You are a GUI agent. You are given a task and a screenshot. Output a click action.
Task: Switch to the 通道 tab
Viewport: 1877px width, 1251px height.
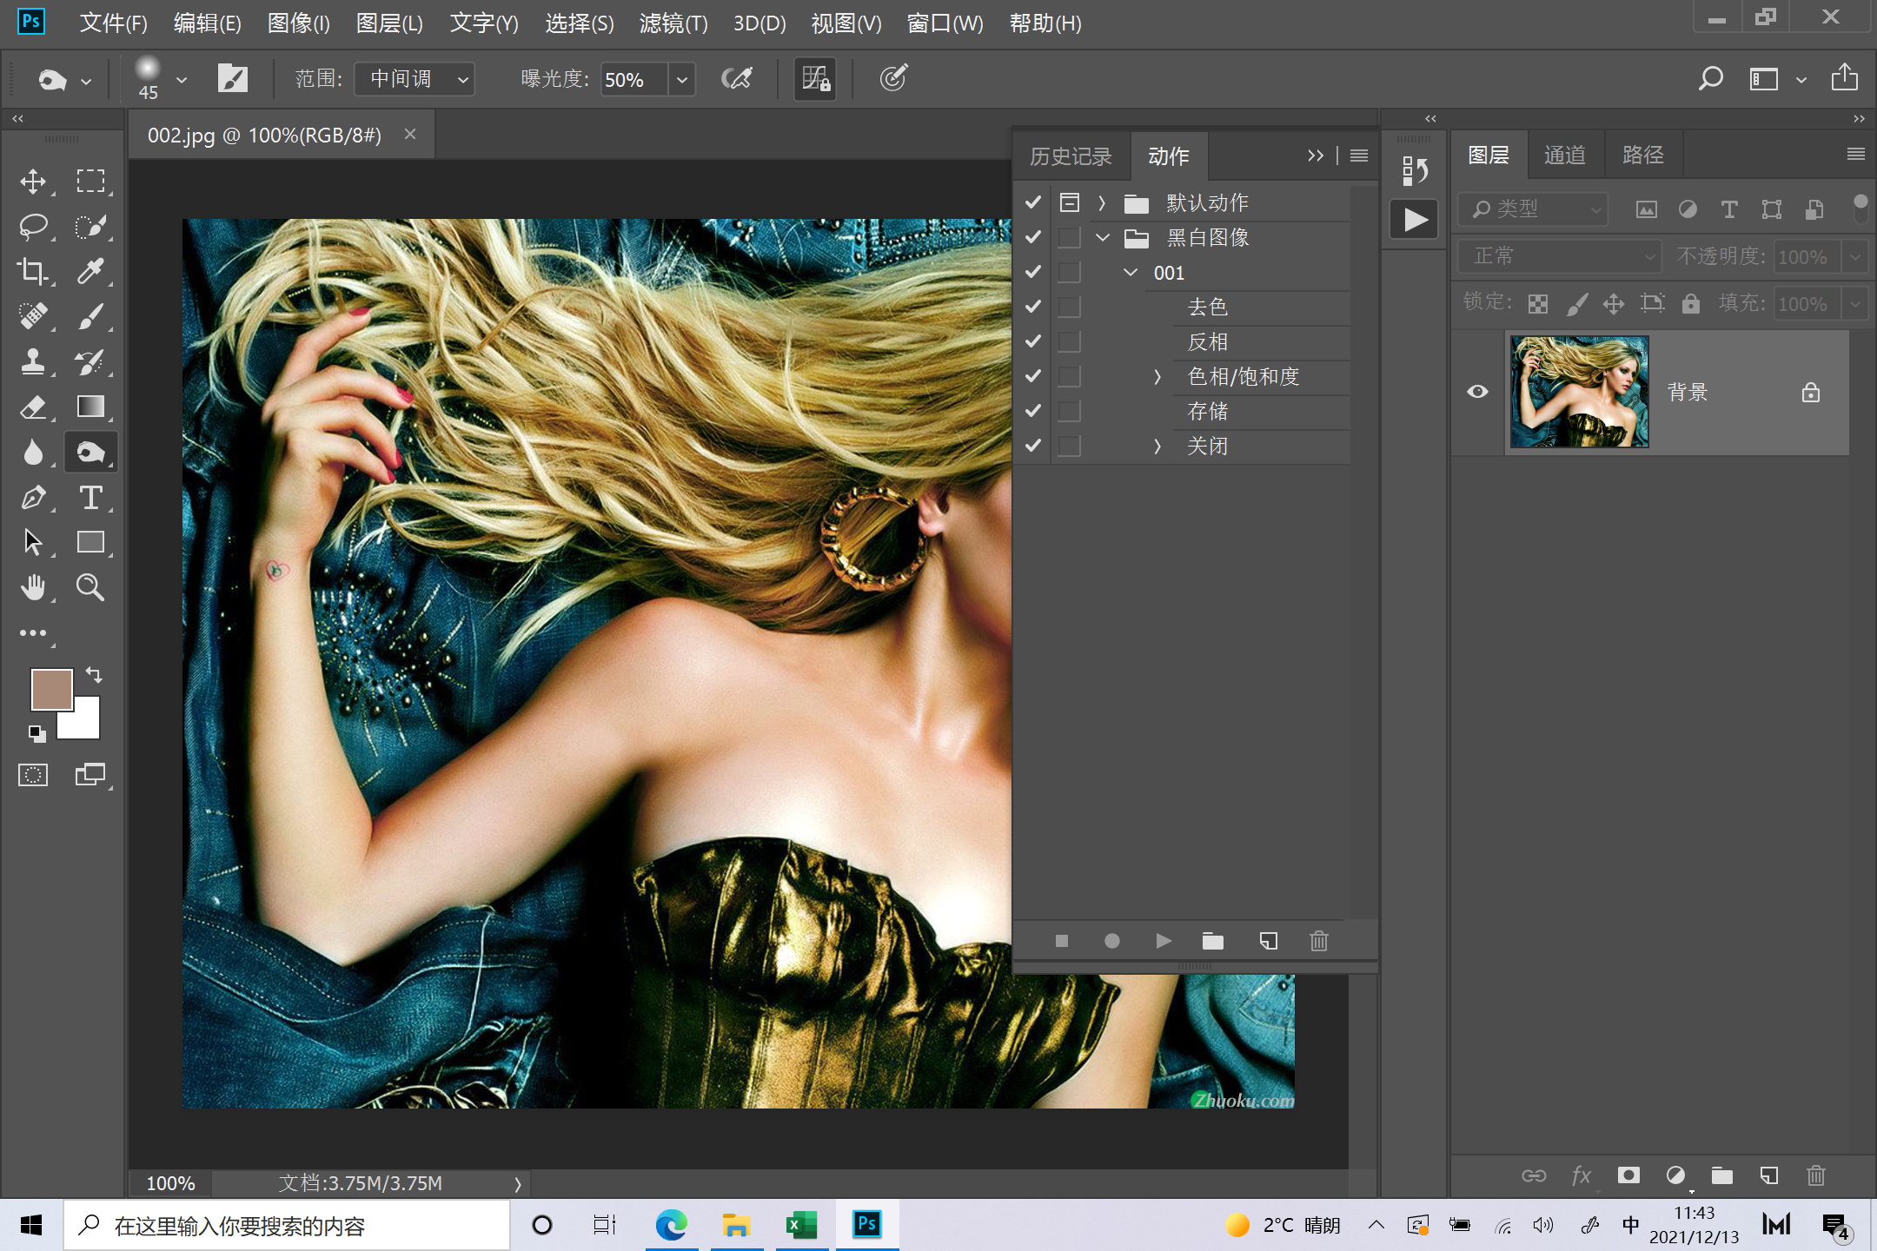(1565, 156)
